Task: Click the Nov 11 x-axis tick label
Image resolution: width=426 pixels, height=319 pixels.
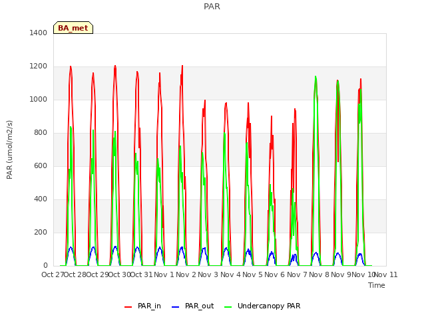Action: click(386, 274)
